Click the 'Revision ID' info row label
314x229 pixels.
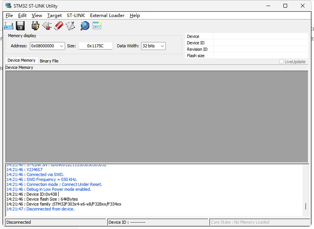point(197,49)
